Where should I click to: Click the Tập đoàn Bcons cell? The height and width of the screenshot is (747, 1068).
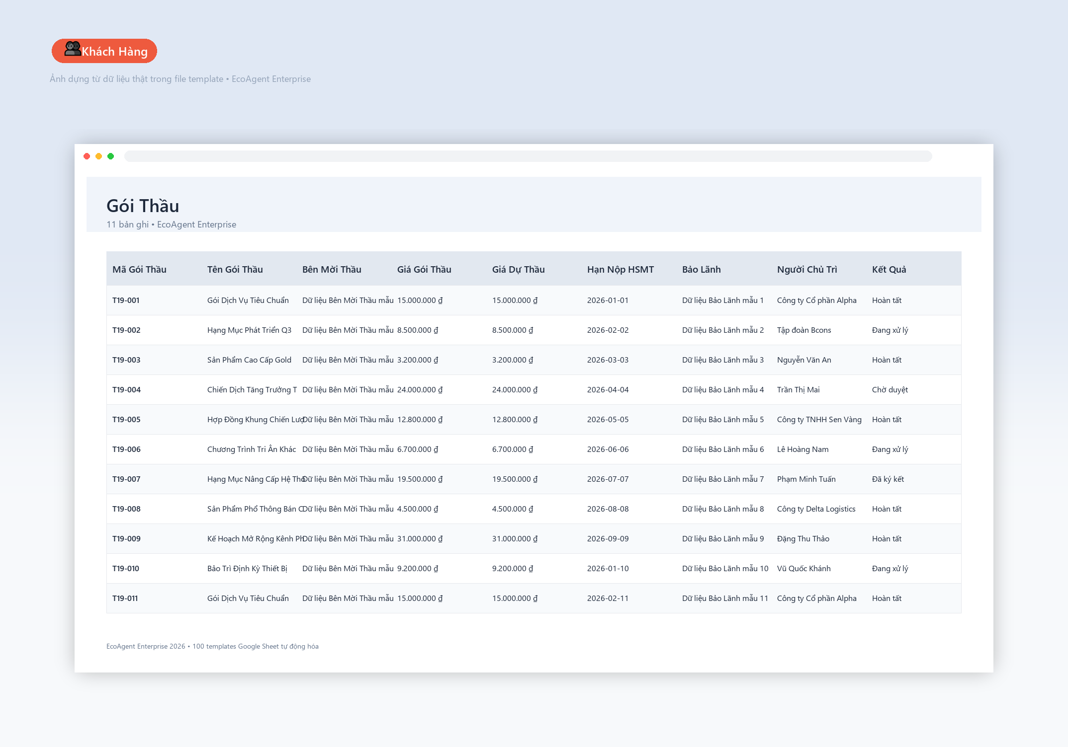(804, 330)
